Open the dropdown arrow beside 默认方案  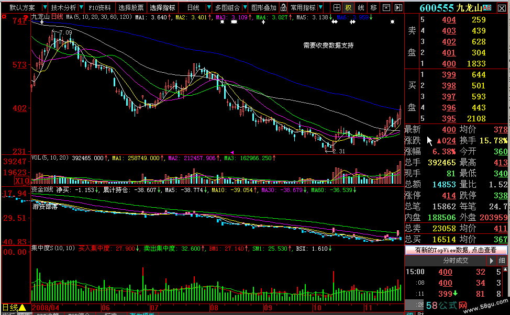click(45, 7)
